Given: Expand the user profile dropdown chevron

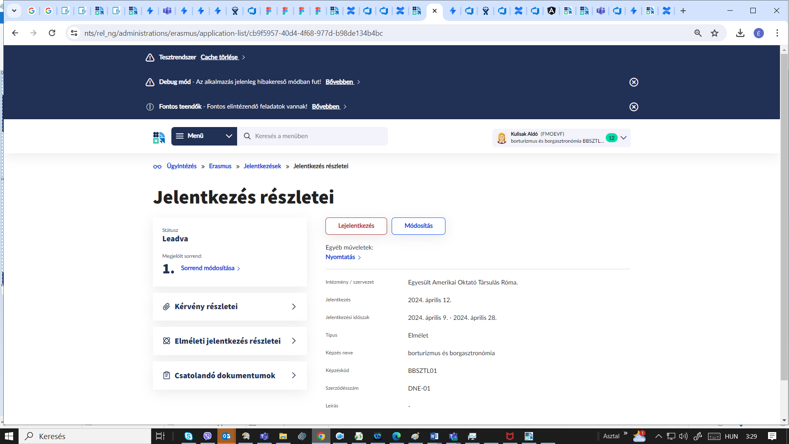Looking at the screenshot, I should pyautogui.click(x=623, y=138).
